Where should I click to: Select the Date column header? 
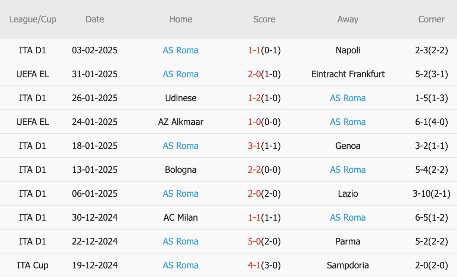coord(95,19)
